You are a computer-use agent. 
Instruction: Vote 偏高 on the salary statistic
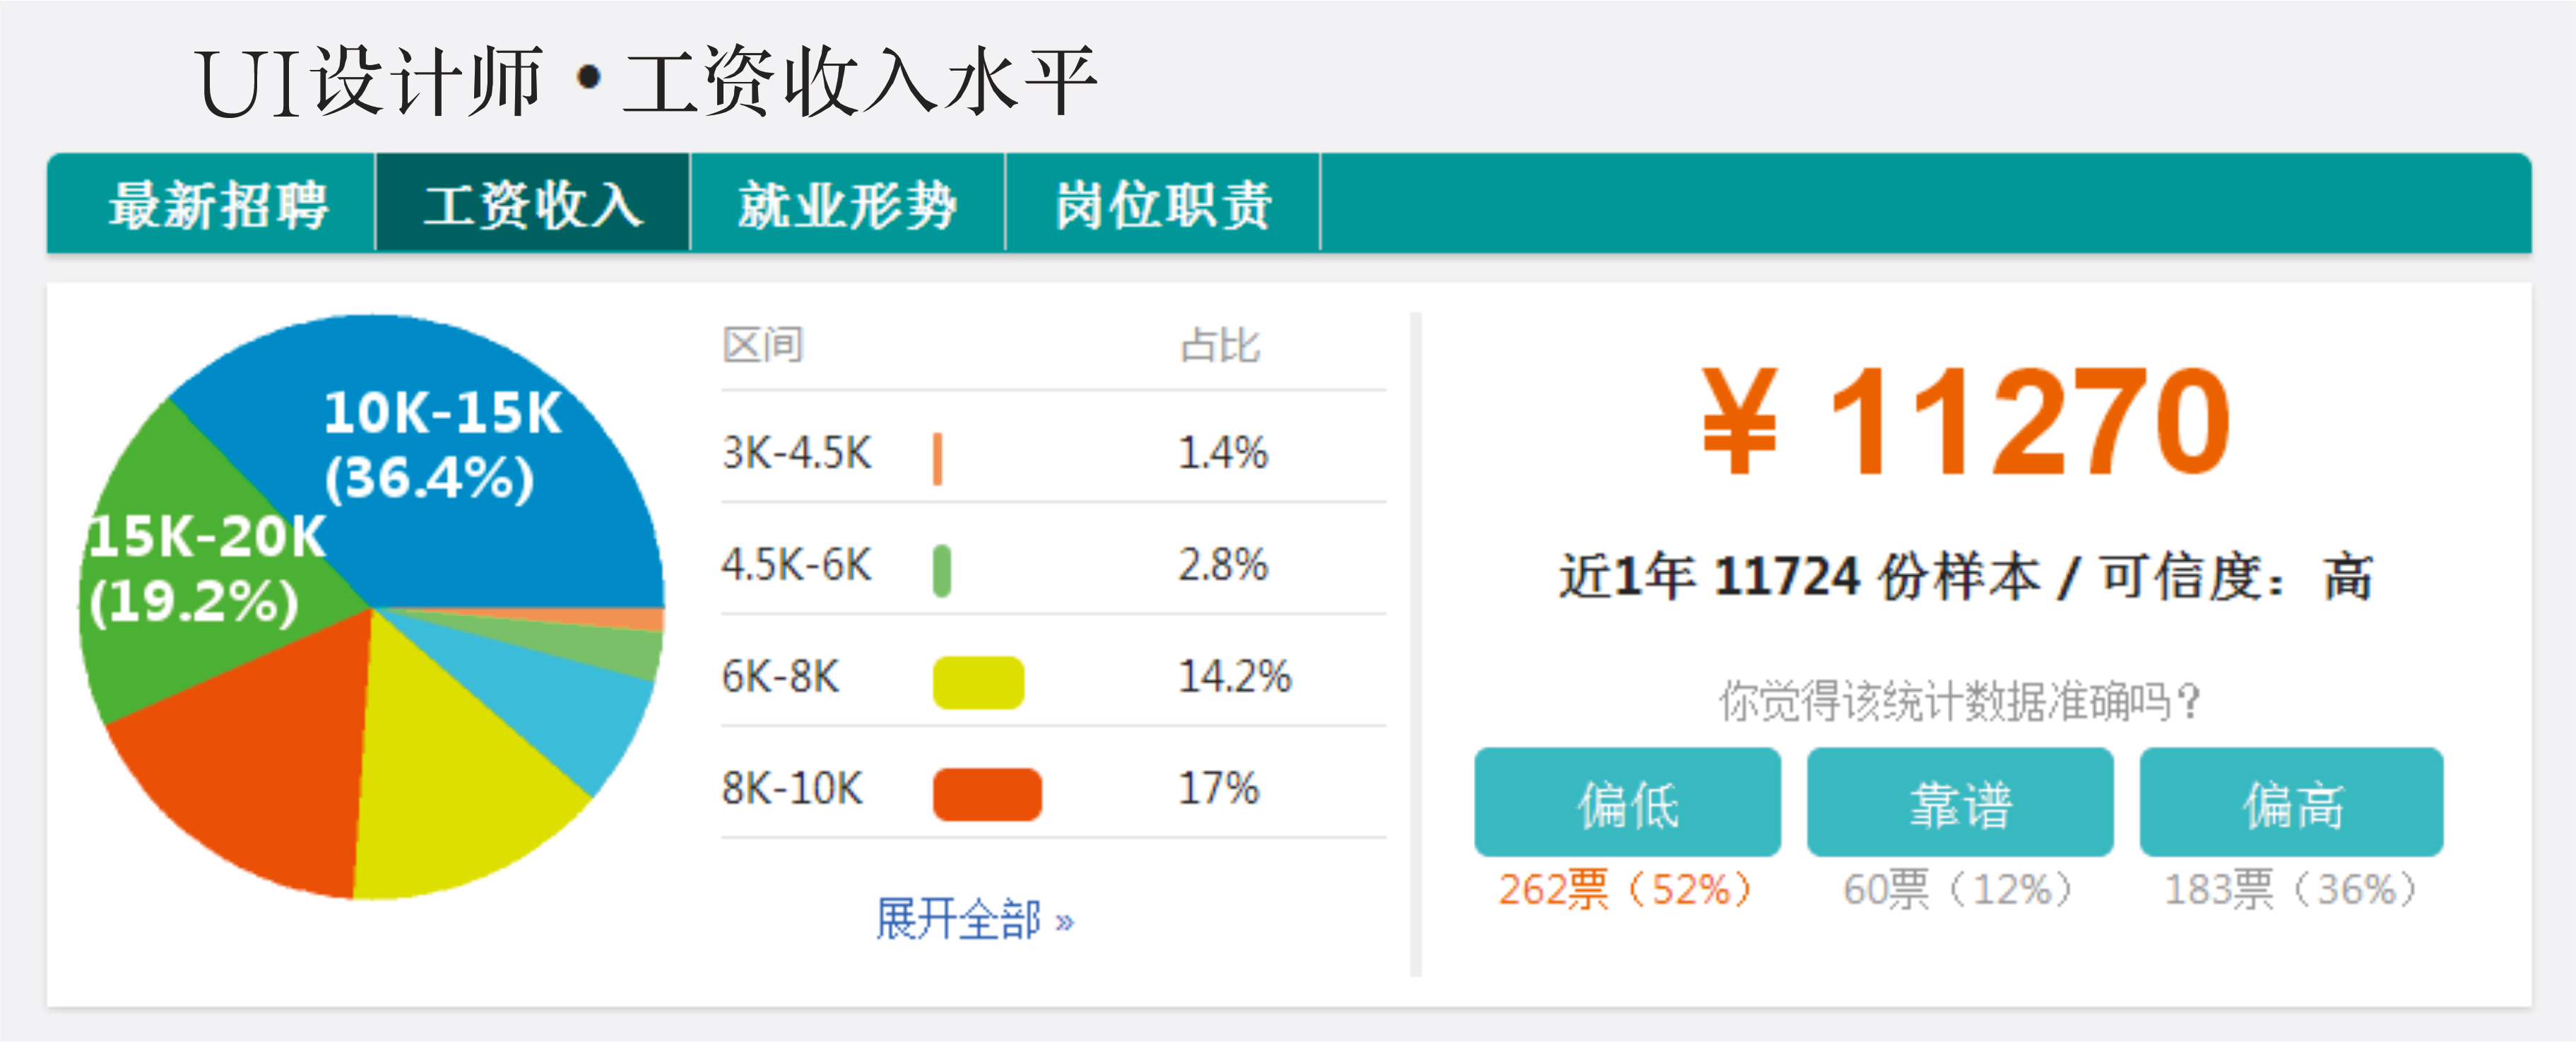point(2291,802)
